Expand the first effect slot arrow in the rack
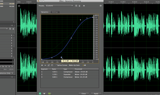This screenshot has width=160, height=95. pyautogui.click(x=12, y=35)
